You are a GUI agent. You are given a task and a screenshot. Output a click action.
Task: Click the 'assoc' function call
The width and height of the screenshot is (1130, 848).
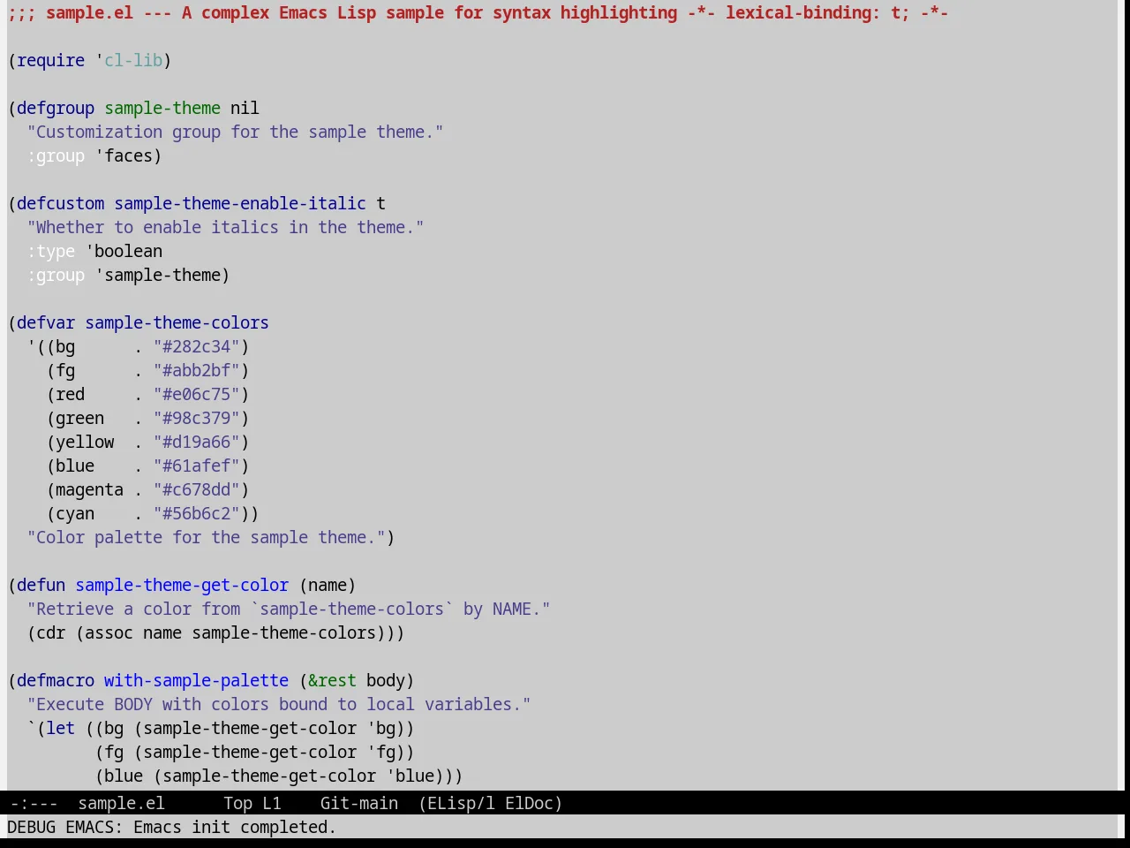(x=109, y=632)
